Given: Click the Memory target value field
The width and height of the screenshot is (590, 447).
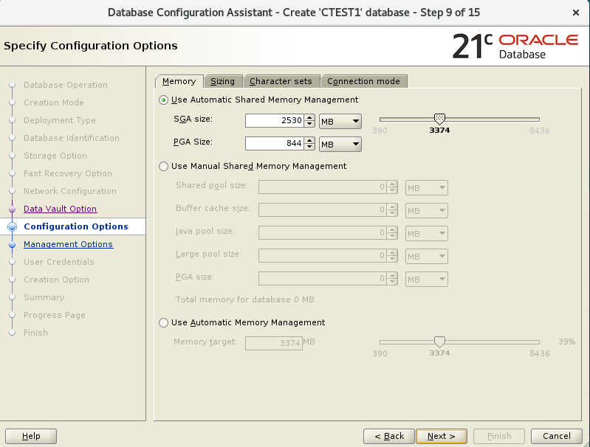Looking at the screenshot, I should pyautogui.click(x=274, y=343).
